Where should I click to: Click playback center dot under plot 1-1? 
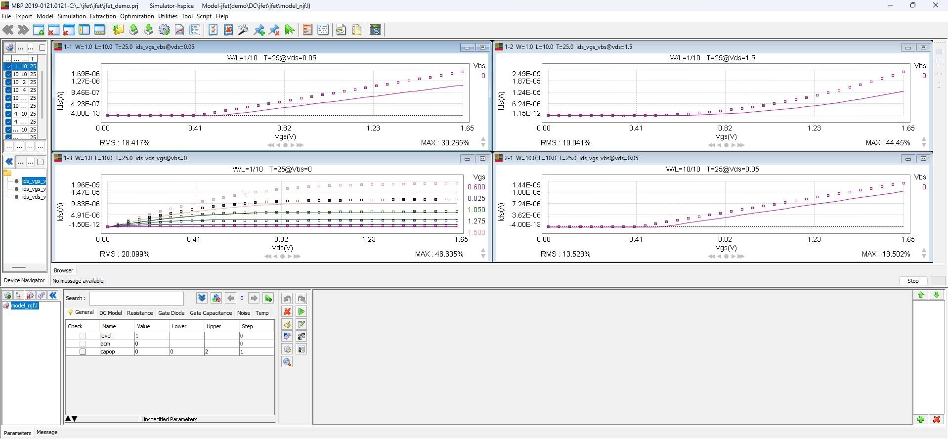[285, 145]
